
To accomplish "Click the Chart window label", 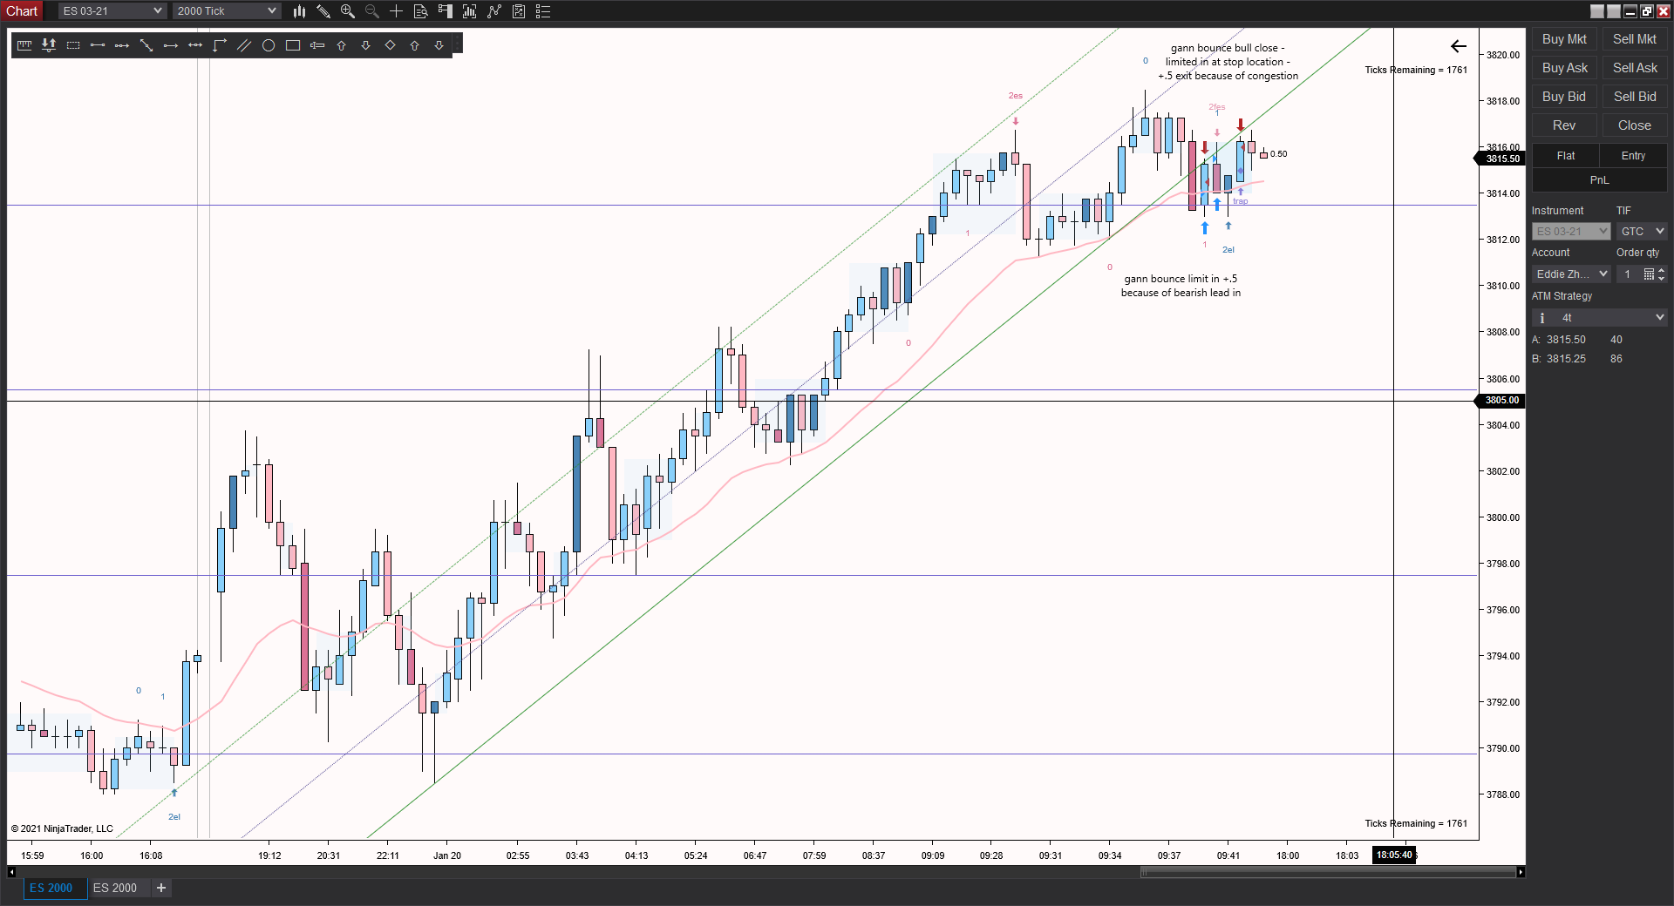I will pyautogui.click(x=22, y=11).
